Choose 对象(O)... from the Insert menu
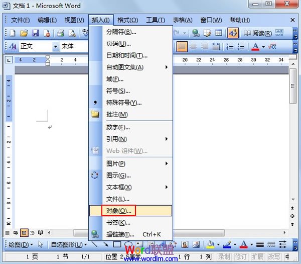Image resolution: width=301 pixels, height=264 pixels. (130, 211)
